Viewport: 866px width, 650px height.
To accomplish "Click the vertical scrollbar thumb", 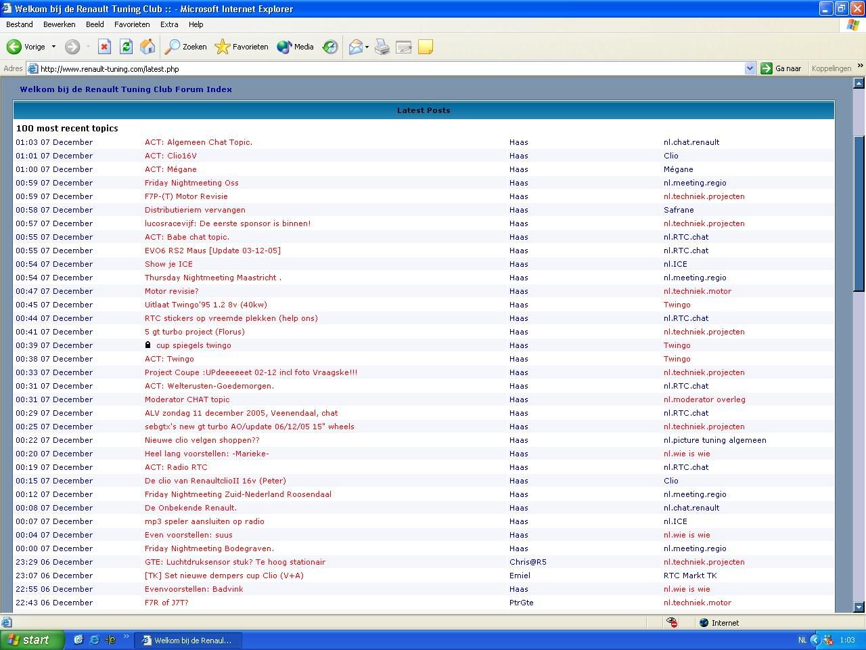I will [859, 213].
